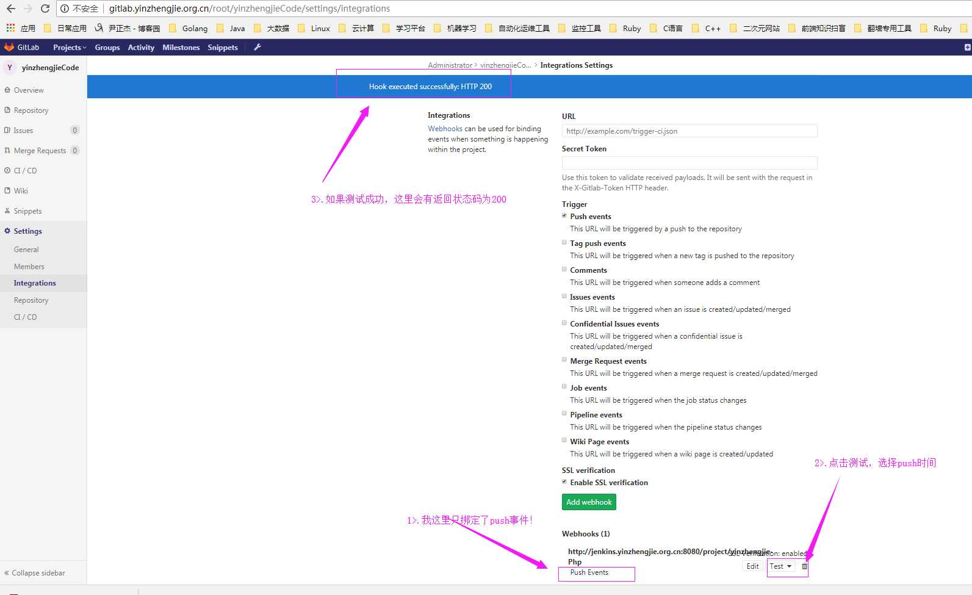972x595 pixels.
Task: Click Edit for the jenkins webhook
Action: [753, 566]
